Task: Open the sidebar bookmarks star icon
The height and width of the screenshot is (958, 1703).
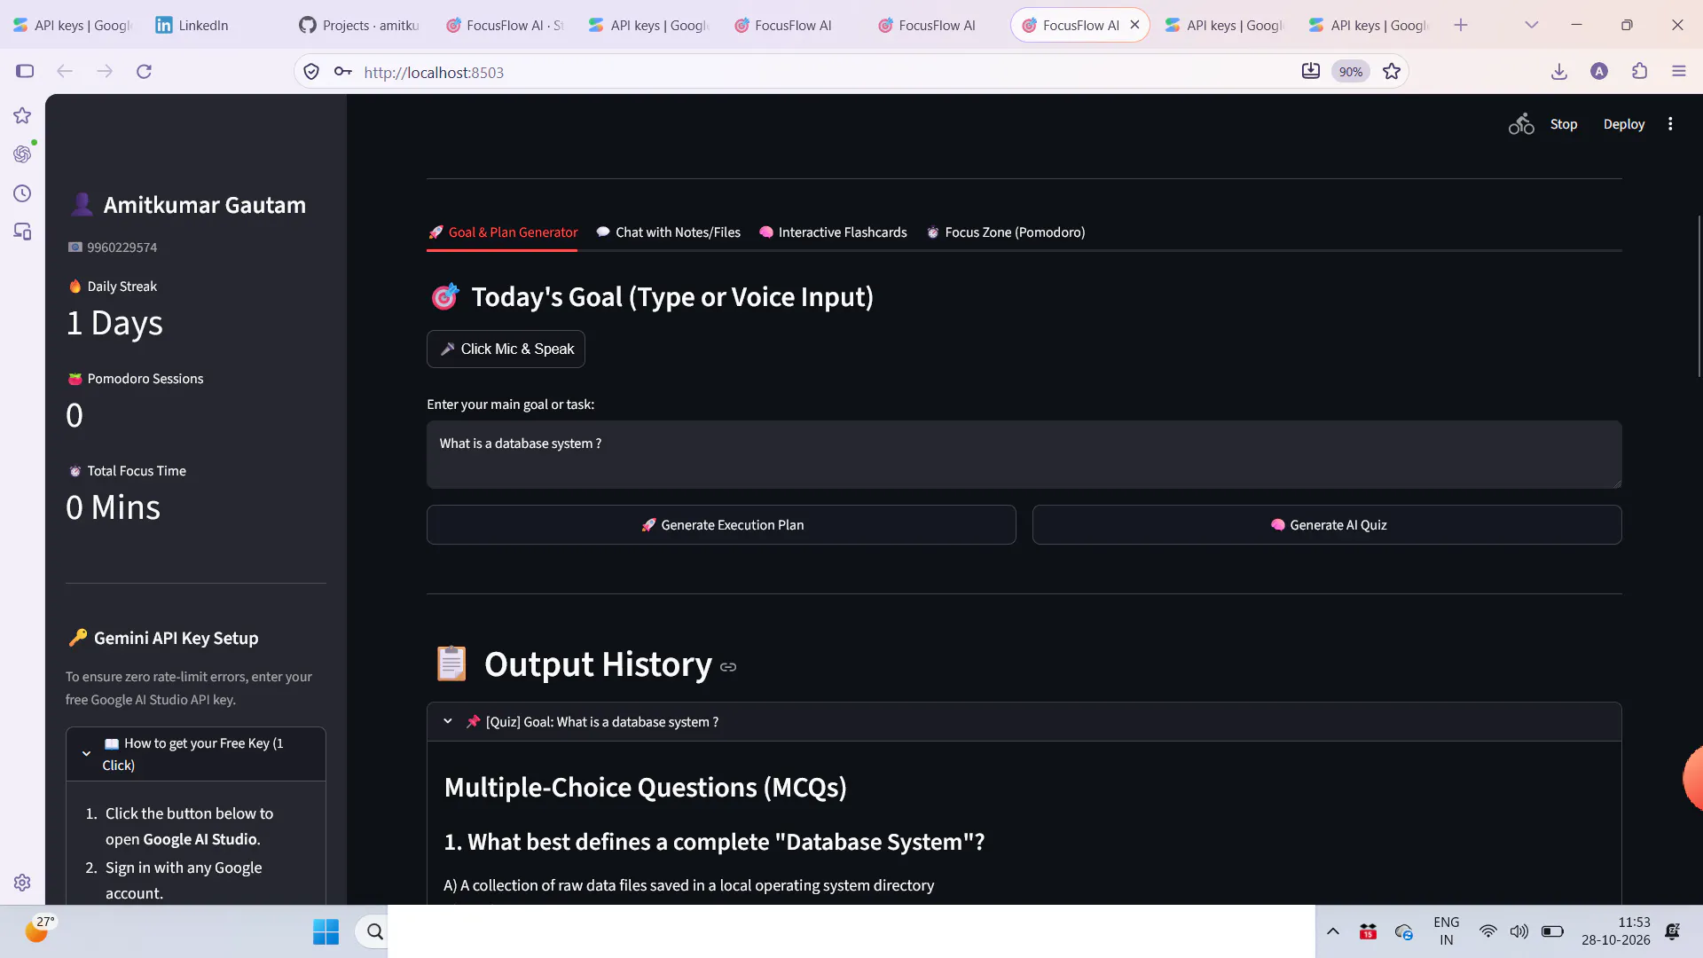Action: click(x=22, y=115)
